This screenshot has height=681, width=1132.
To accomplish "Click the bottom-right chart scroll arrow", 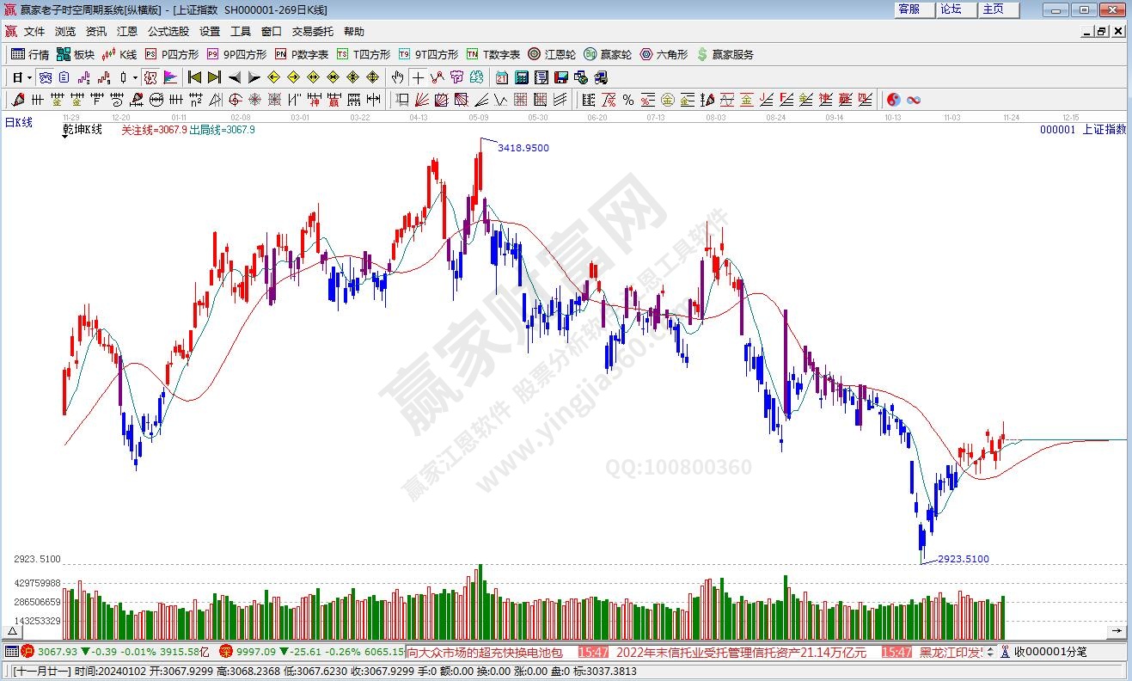I will [x=1119, y=632].
